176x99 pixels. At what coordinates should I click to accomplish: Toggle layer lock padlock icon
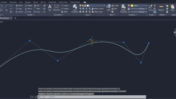[x=85, y=5]
